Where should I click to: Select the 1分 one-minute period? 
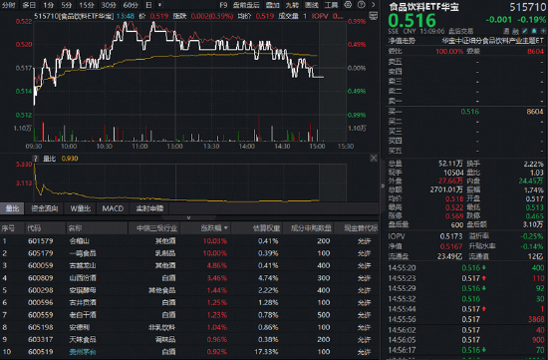pyautogui.click(x=49, y=5)
